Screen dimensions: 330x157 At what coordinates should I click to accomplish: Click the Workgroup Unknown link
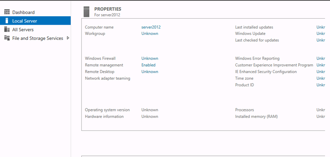point(150,34)
